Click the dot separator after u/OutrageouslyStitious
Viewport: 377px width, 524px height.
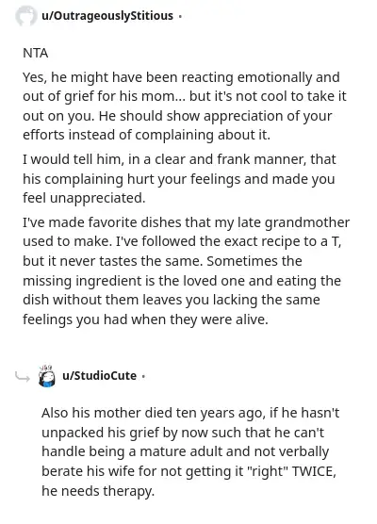180,16
